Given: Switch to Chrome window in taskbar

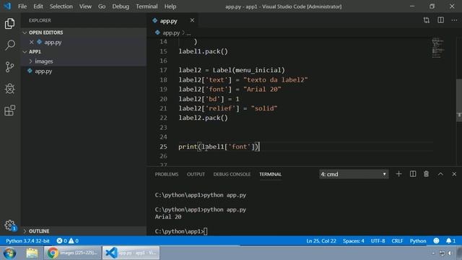Looking at the screenshot, I should point(72,253).
